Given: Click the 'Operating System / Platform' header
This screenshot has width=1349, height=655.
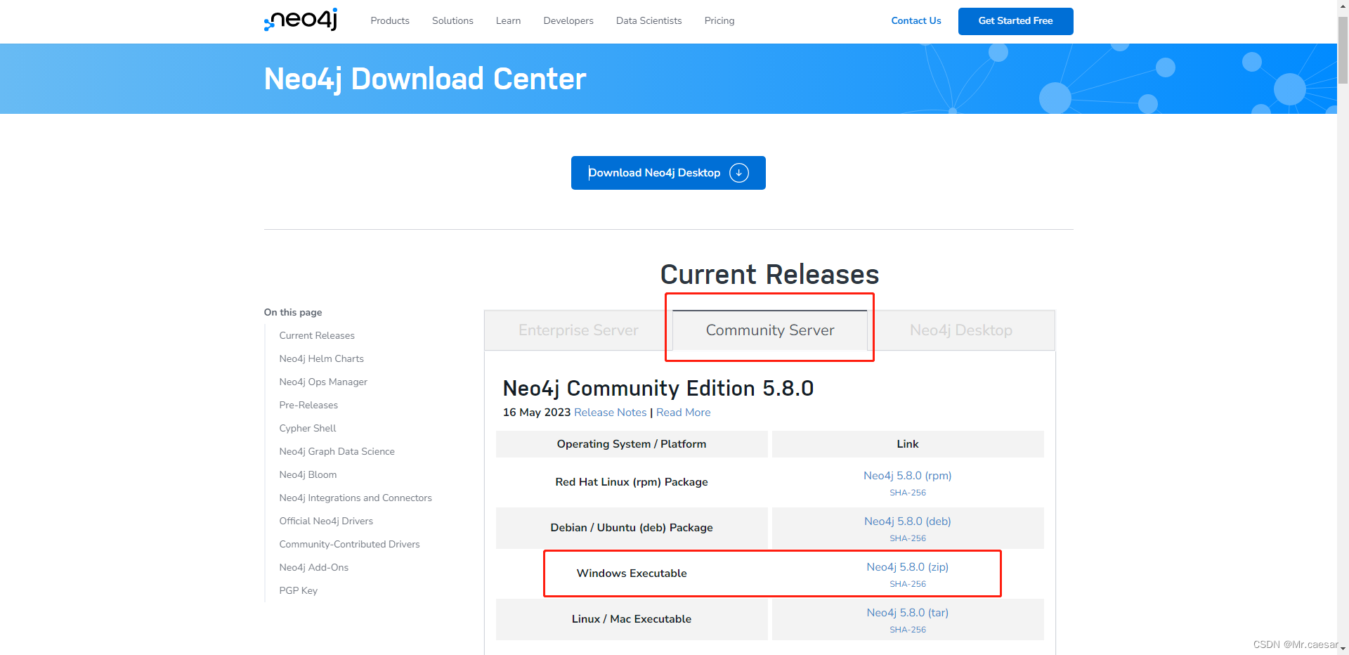Looking at the screenshot, I should tap(632, 444).
